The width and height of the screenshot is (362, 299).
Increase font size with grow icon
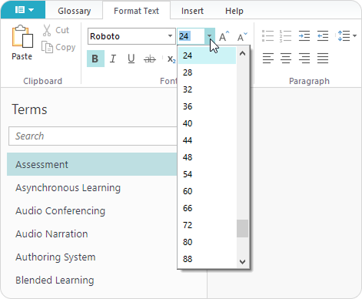[224, 36]
